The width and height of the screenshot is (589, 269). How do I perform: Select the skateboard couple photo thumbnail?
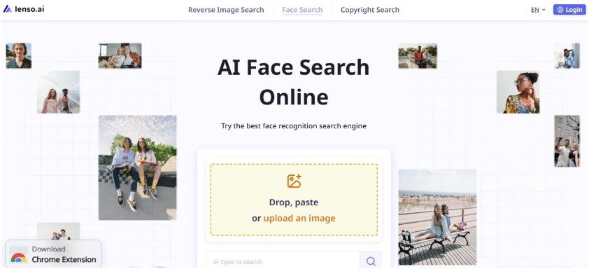(138, 167)
